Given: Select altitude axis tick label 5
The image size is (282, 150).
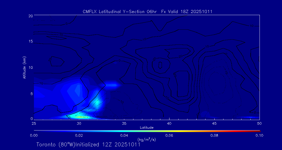Looking at the screenshot, I should (x=32, y=93).
